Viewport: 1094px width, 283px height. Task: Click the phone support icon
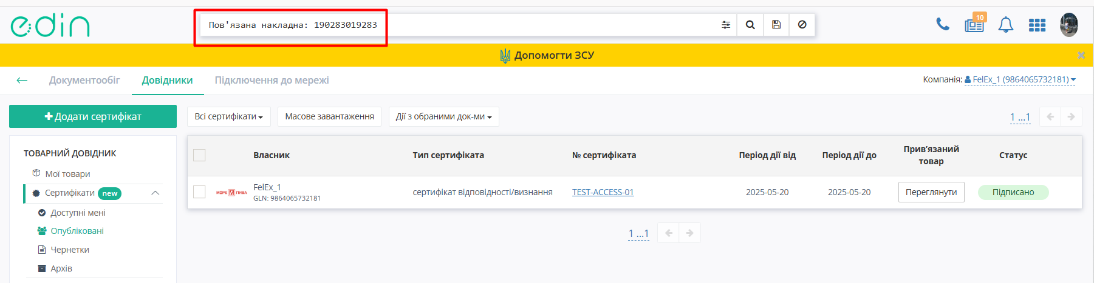tap(943, 24)
